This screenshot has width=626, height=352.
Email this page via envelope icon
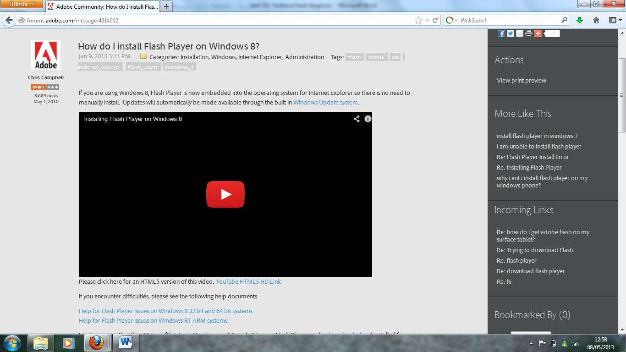pyautogui.click(x=520, y=33)
